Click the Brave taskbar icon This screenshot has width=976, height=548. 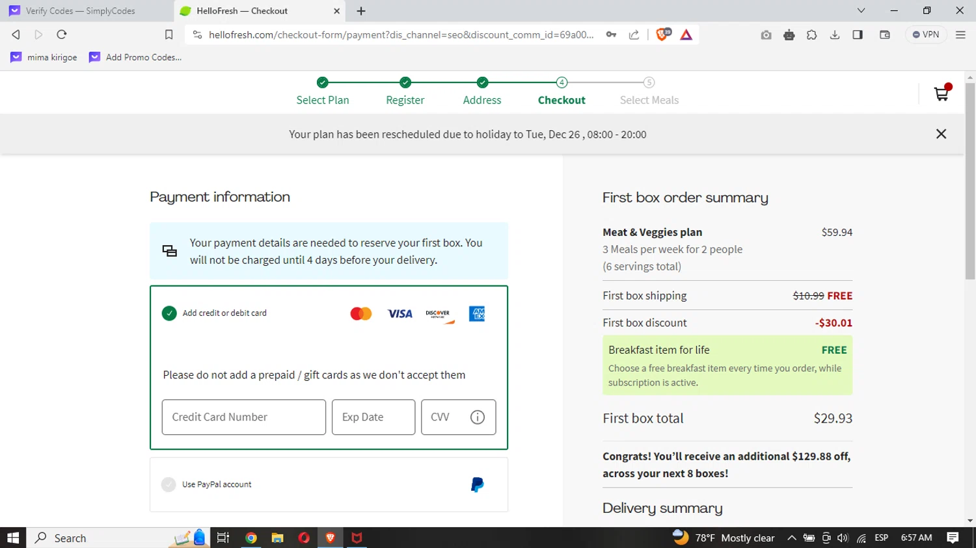331,538
